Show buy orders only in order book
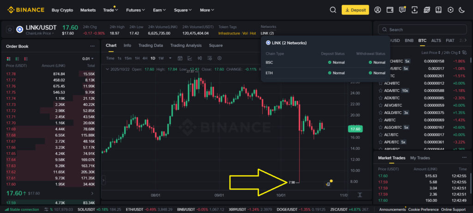The height and width of the screenshot is (213, 473). pos(17,59)
